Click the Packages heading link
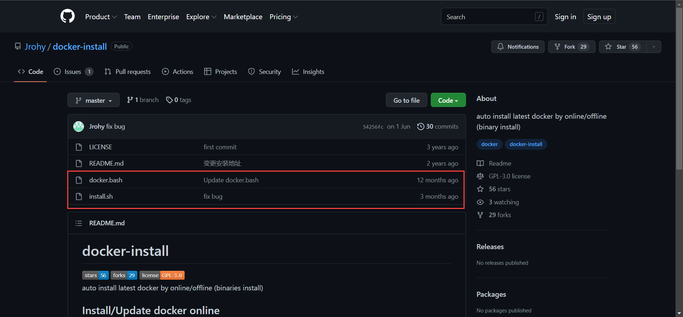 (491, 294)
